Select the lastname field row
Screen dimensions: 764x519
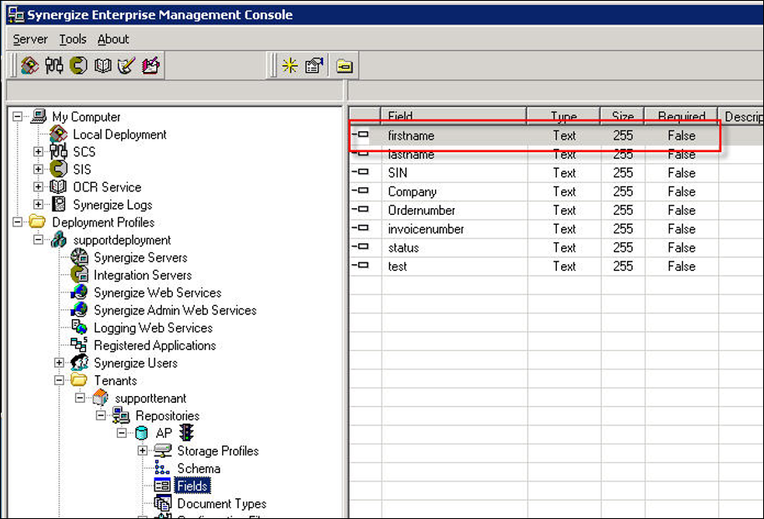(556, 154)
